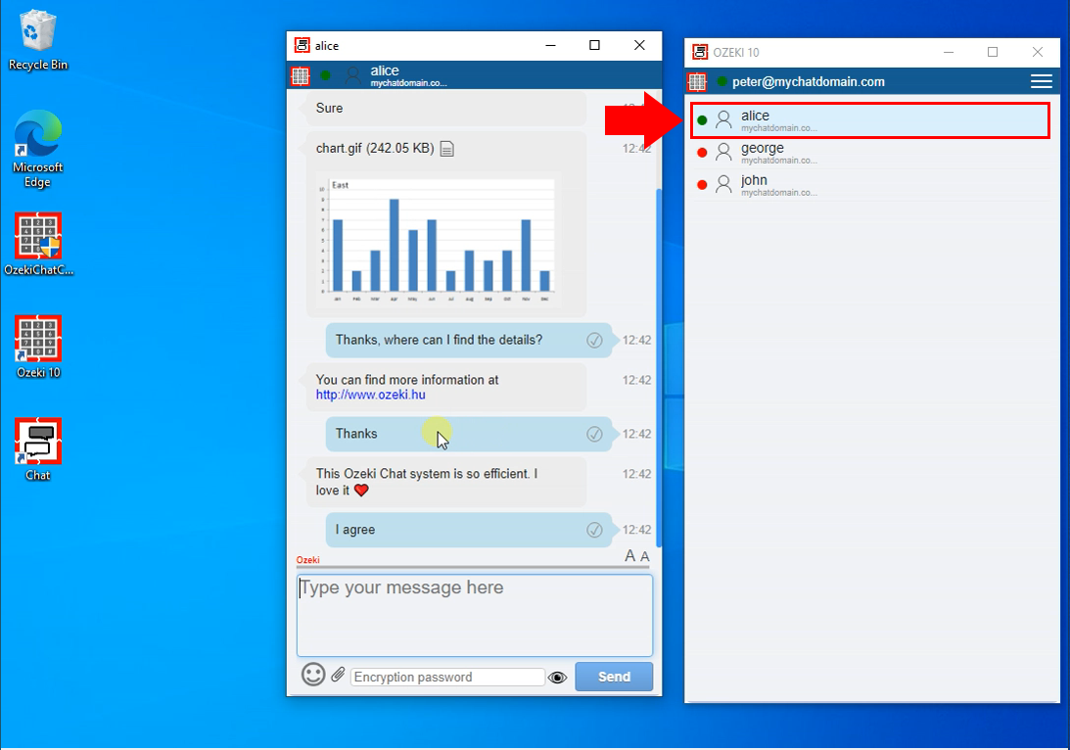Open the emoji picker smiley icon
Screen dimensions: 1070x750
[x=313, y=675]
